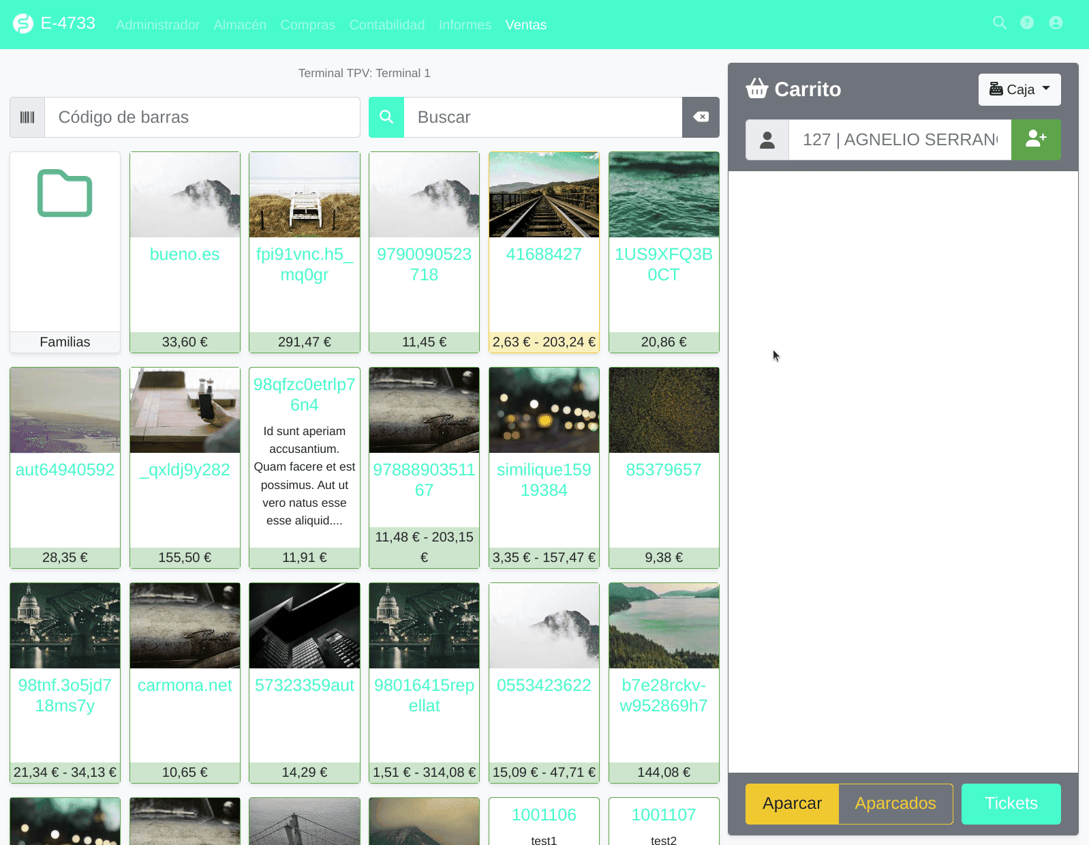Viewport: 1089px width, 845px height.
Task: Click the price range 15,09 € - 47,71 €
Action: pyautogui.click(x=544, y=772)
